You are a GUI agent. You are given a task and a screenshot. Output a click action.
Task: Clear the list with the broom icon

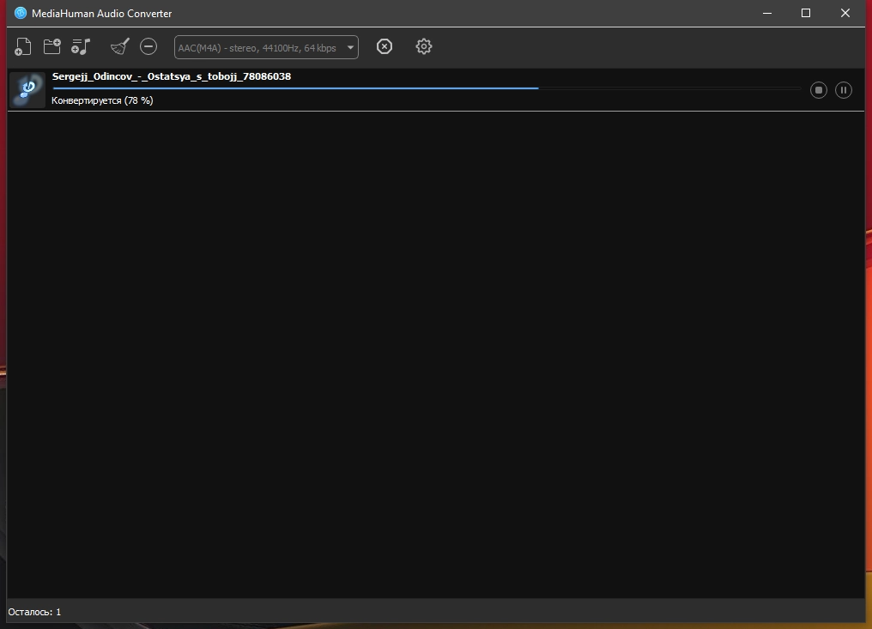click(x=119, y=46)
